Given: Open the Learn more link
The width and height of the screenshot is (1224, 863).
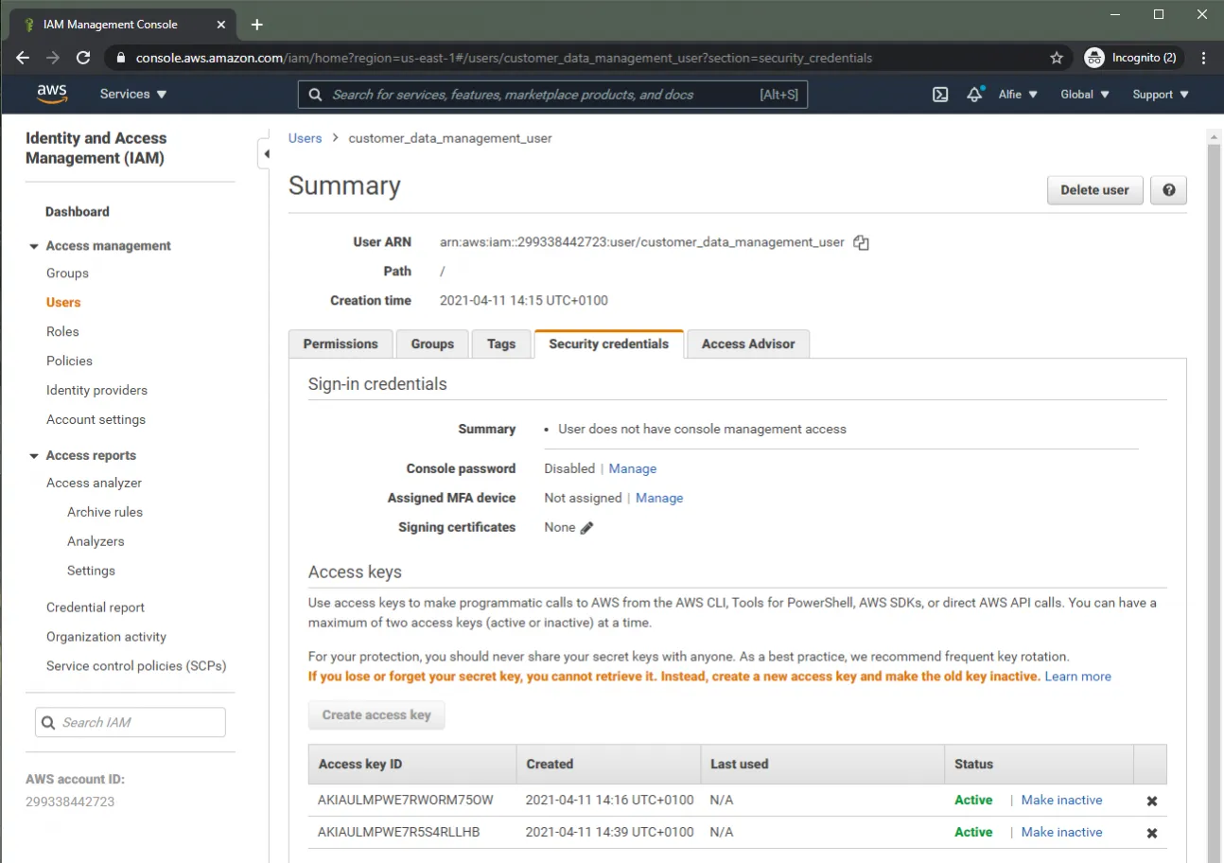Looking at the screenshot, I should (1077, 678).
